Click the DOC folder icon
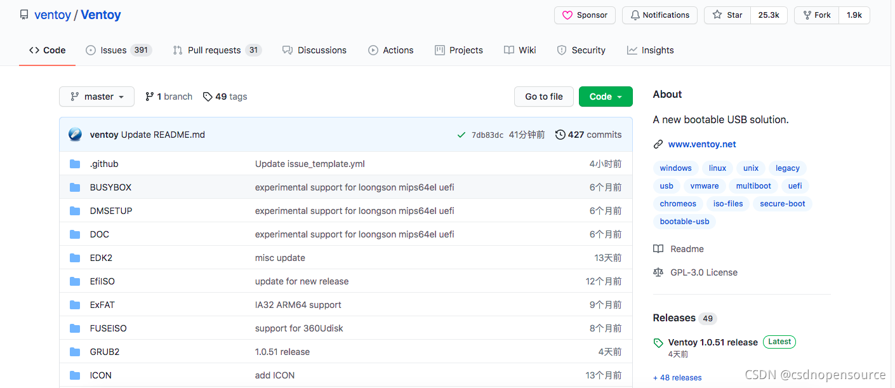Screen dimensions: 895x388 pyautogui.click(x=75, y=234)
